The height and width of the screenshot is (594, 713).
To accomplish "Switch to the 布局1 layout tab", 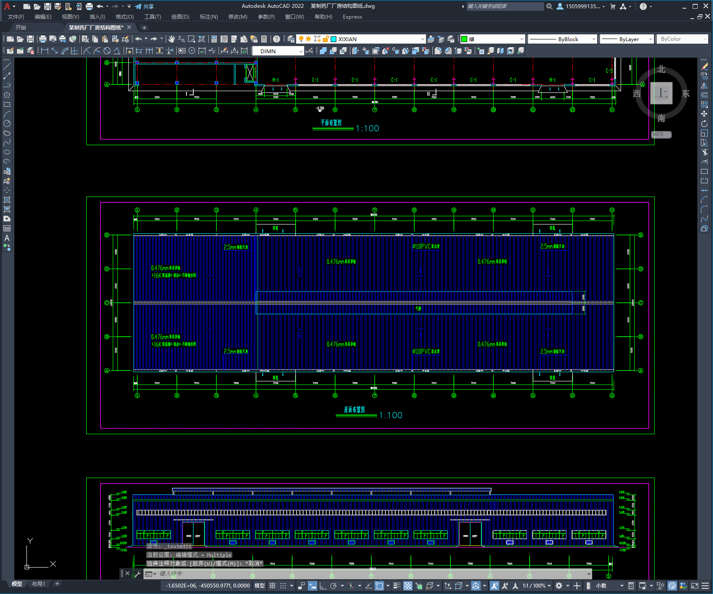I will point(38,584).
